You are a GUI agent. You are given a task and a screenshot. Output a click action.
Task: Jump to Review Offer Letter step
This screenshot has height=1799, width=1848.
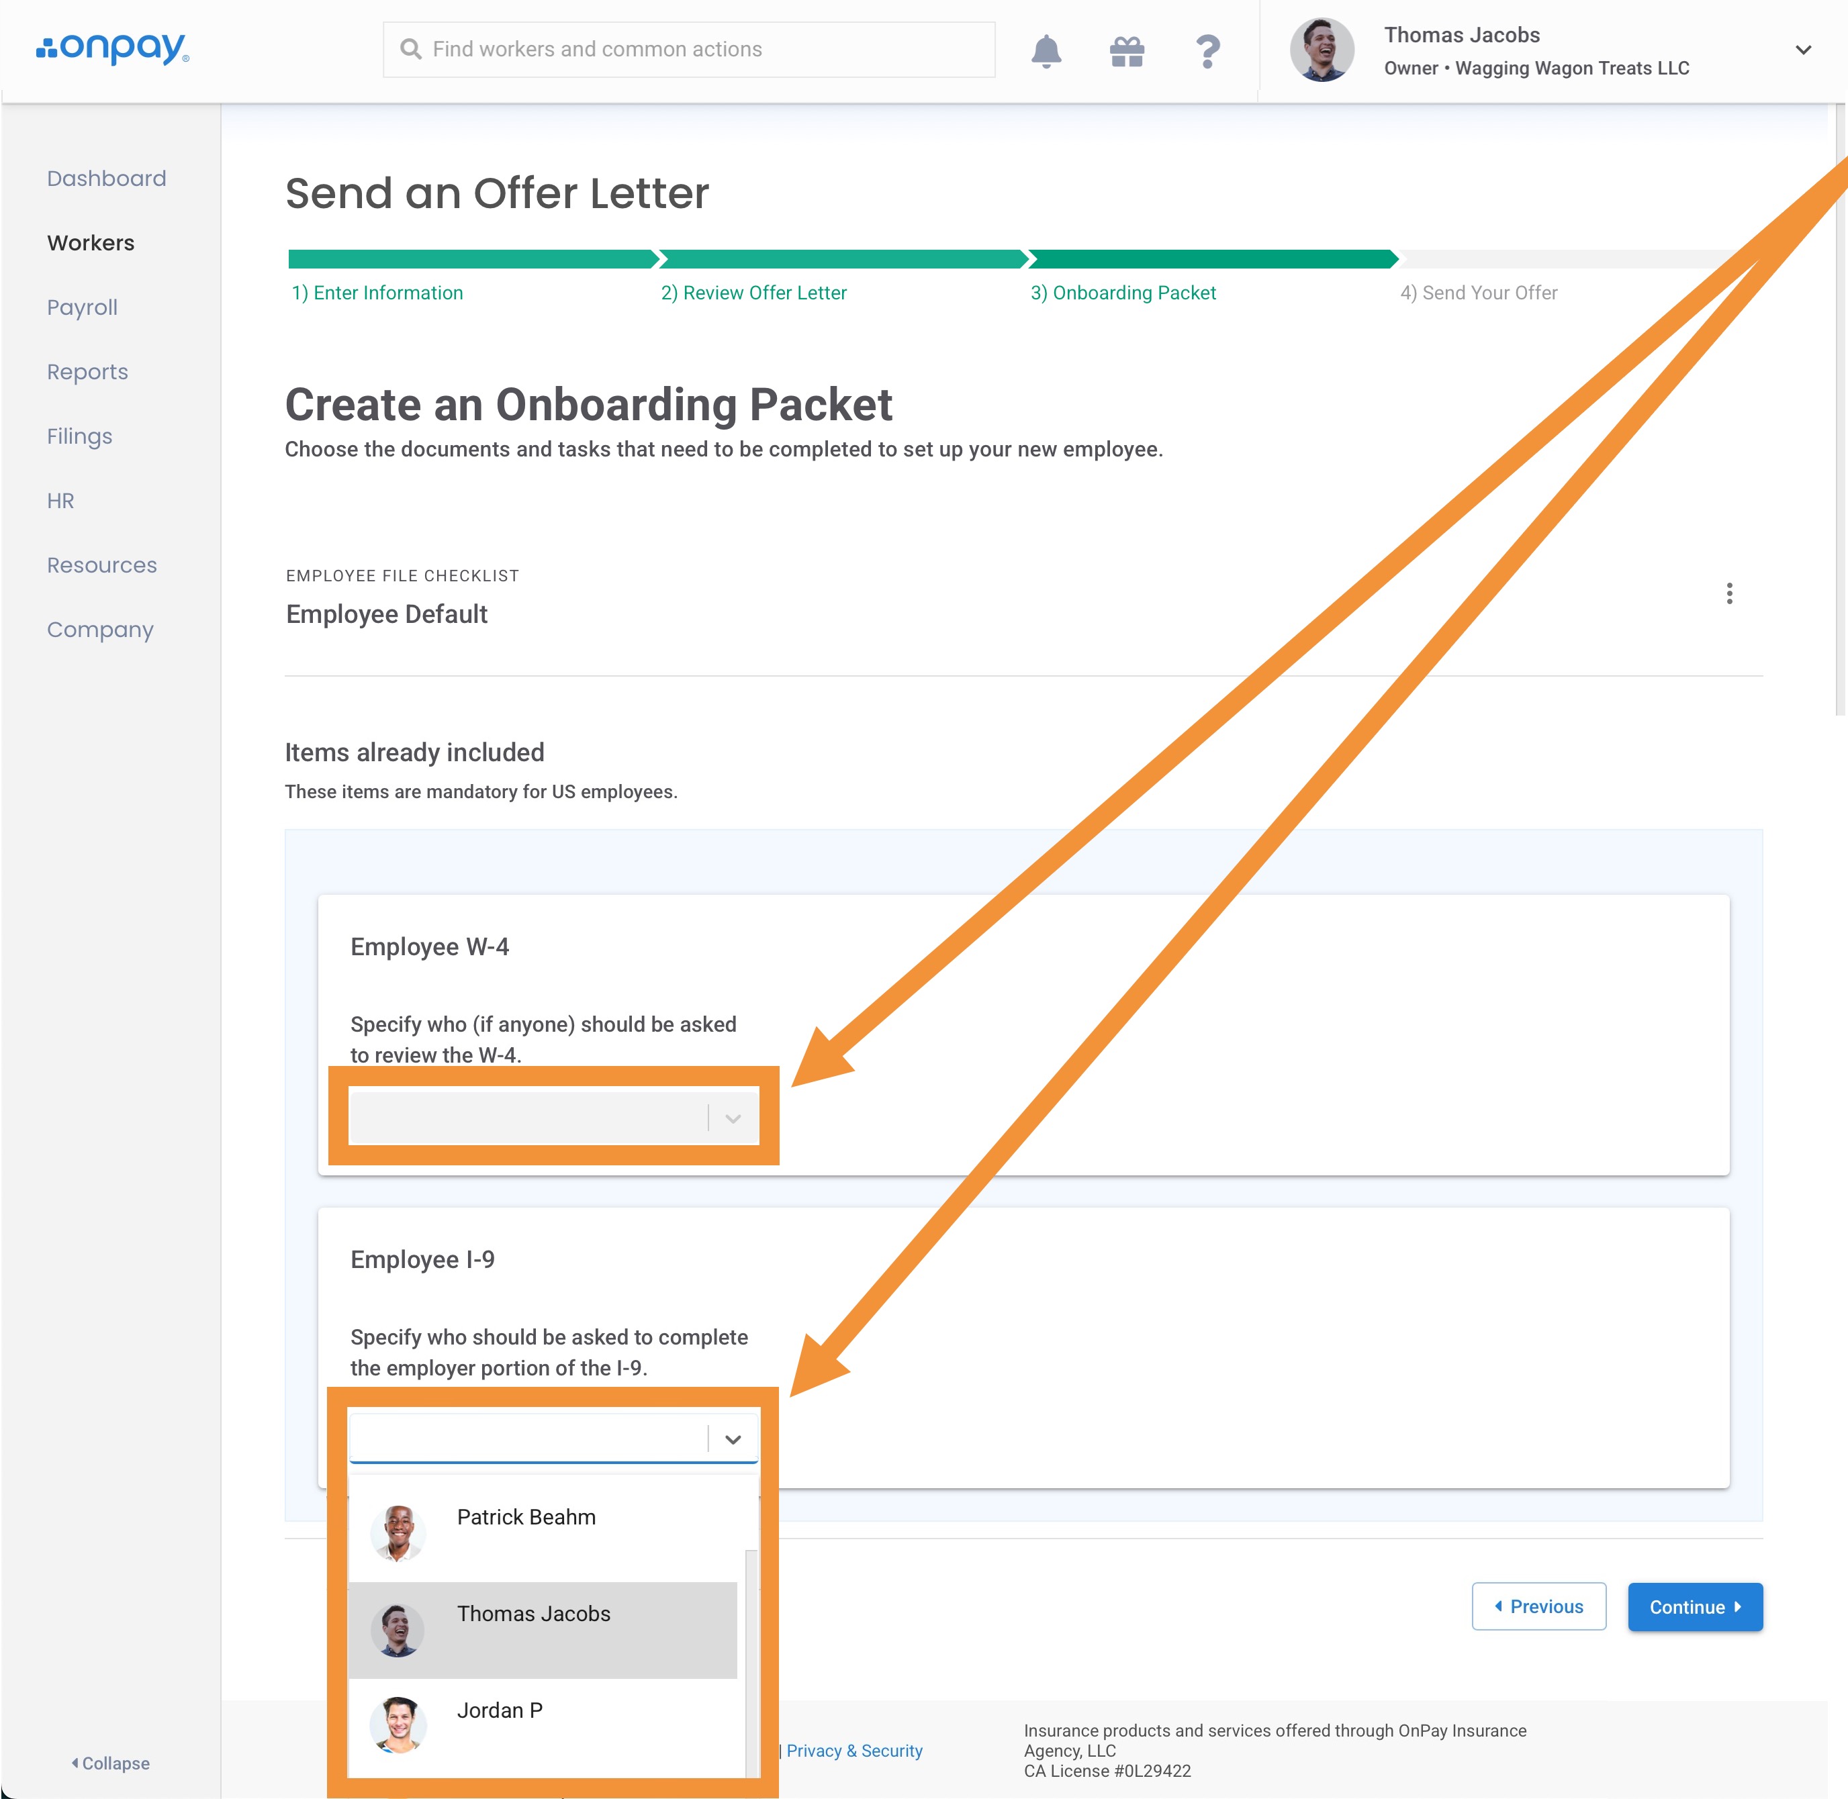(x=753, y=293)
